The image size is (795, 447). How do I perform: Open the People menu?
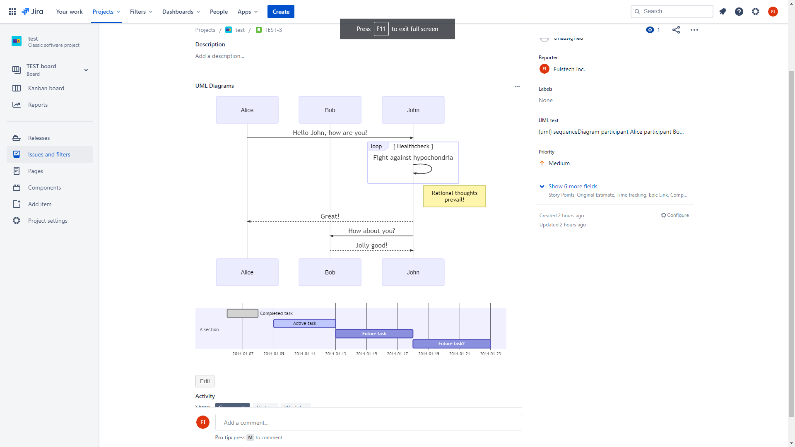click(x=219, y=12)
